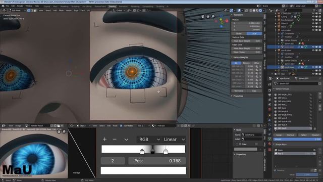This screenshot has height=182, width=323.
Task: Select the Global transform button
Action: pos(239,33)
